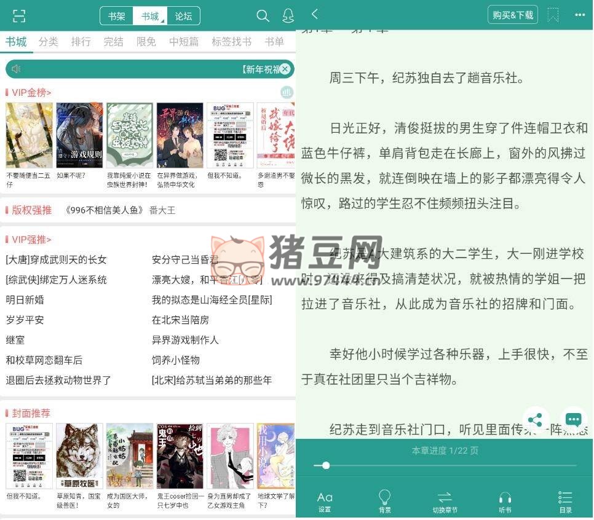Open the 目录 table of contents

coord(565,502)
